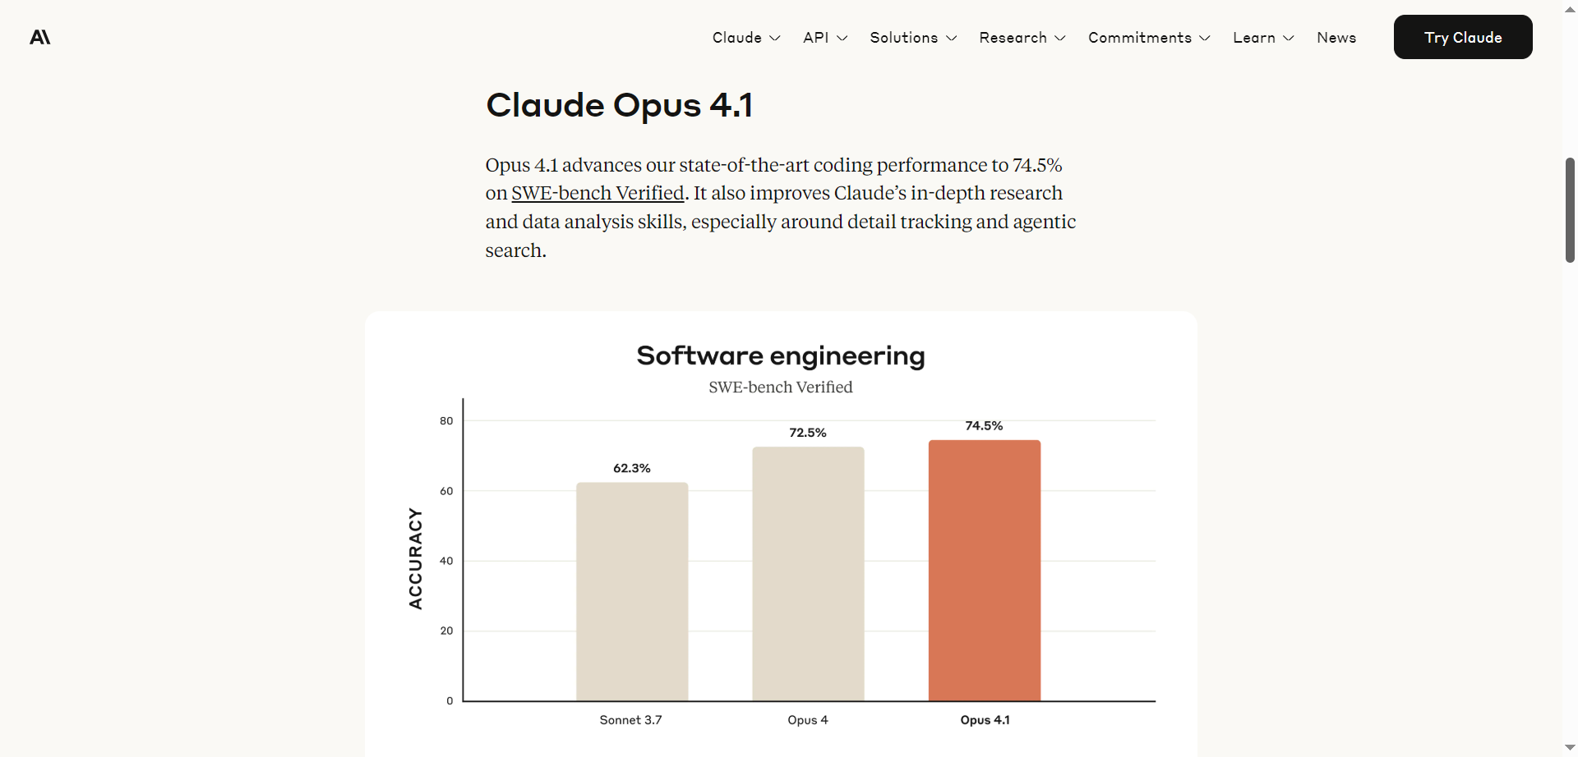Click the 20 y-axis tick label
Image resolution: width=1578 pixels, height=757 pixels.
(x=446, y=631)
